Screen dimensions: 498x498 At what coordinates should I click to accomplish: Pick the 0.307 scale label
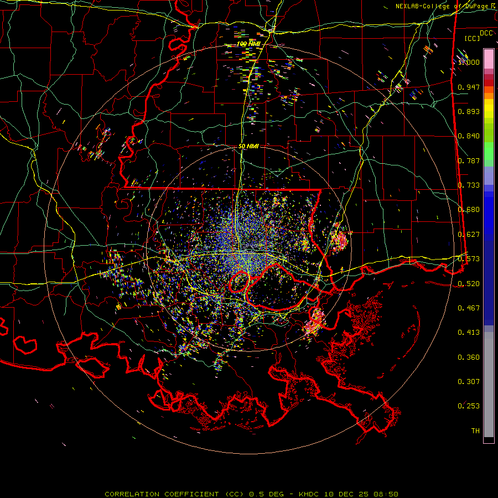click(469, 382)
